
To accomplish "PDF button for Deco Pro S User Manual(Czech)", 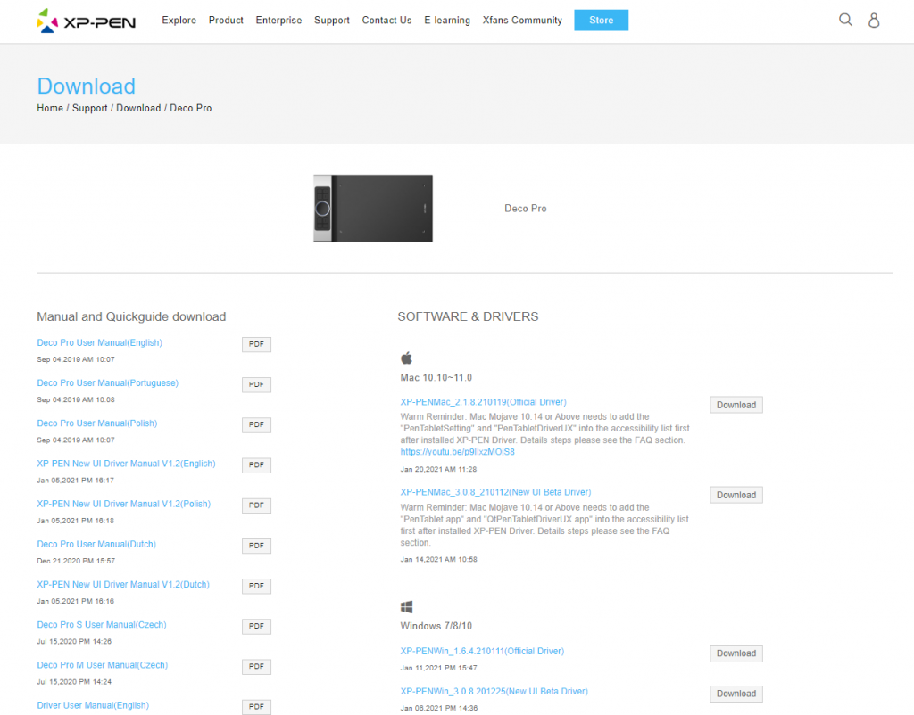I will [256, 626].
